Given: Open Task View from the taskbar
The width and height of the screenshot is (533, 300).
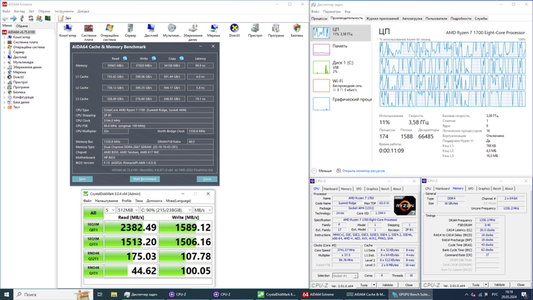Looking at the screenshot, I should pyautogui.click(x=100, y=294).
